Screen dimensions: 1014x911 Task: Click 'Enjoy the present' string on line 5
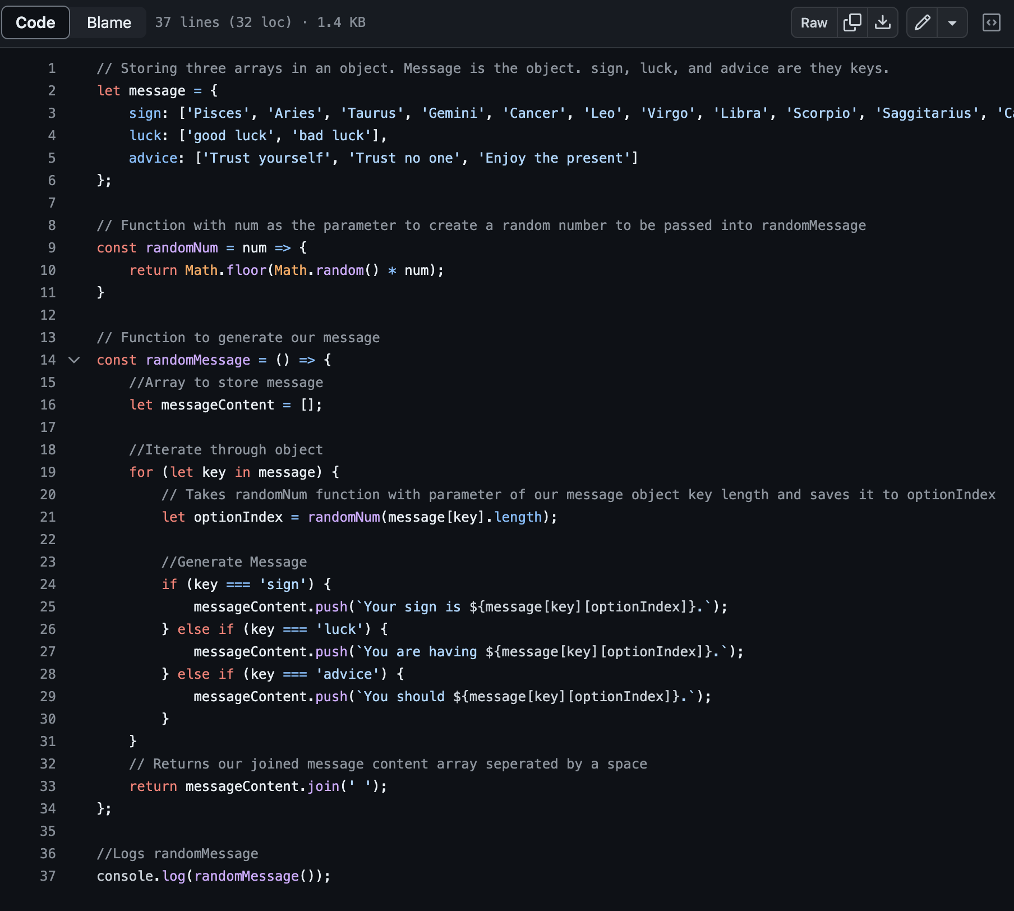coord(554,158)
